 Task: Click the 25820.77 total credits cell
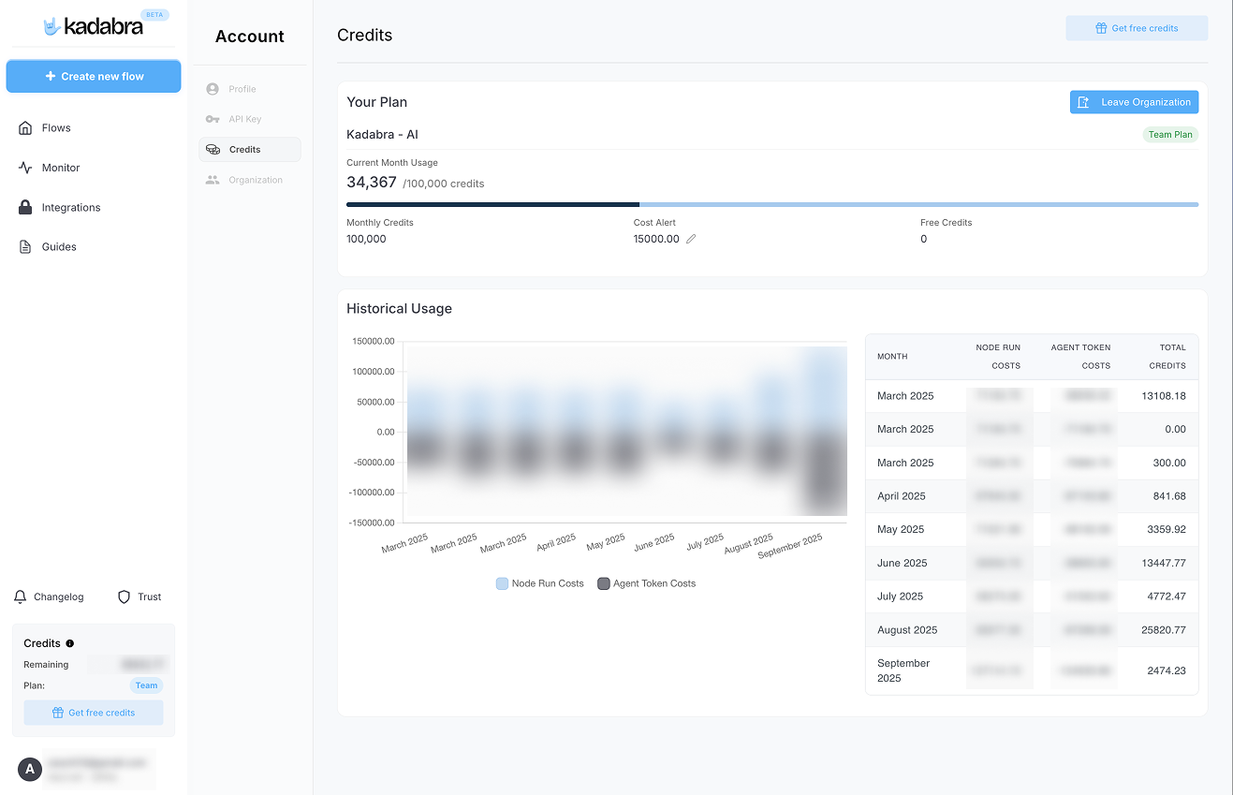[1164, 630]
